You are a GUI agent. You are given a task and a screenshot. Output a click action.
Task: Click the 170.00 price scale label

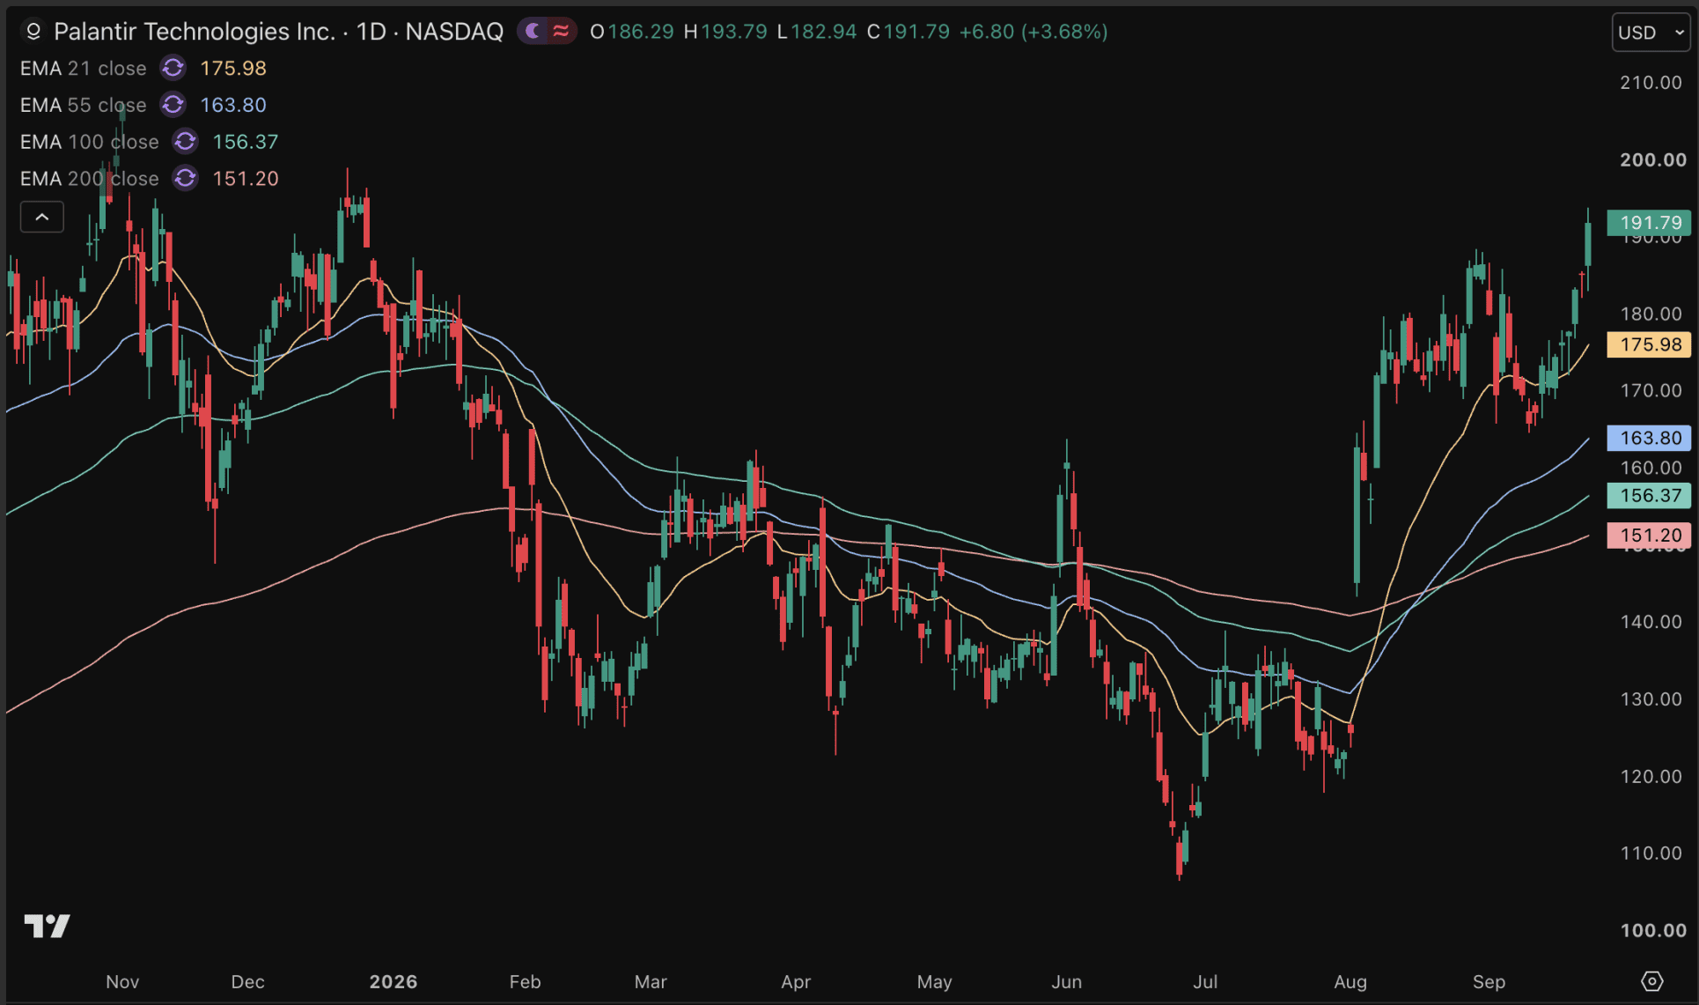point(1651,390)
